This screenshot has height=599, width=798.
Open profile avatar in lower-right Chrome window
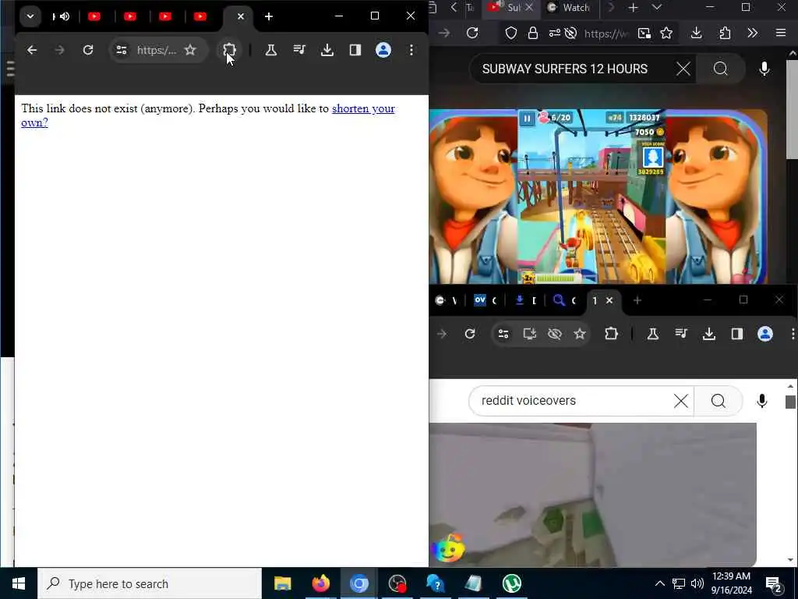tap(765, 334)
